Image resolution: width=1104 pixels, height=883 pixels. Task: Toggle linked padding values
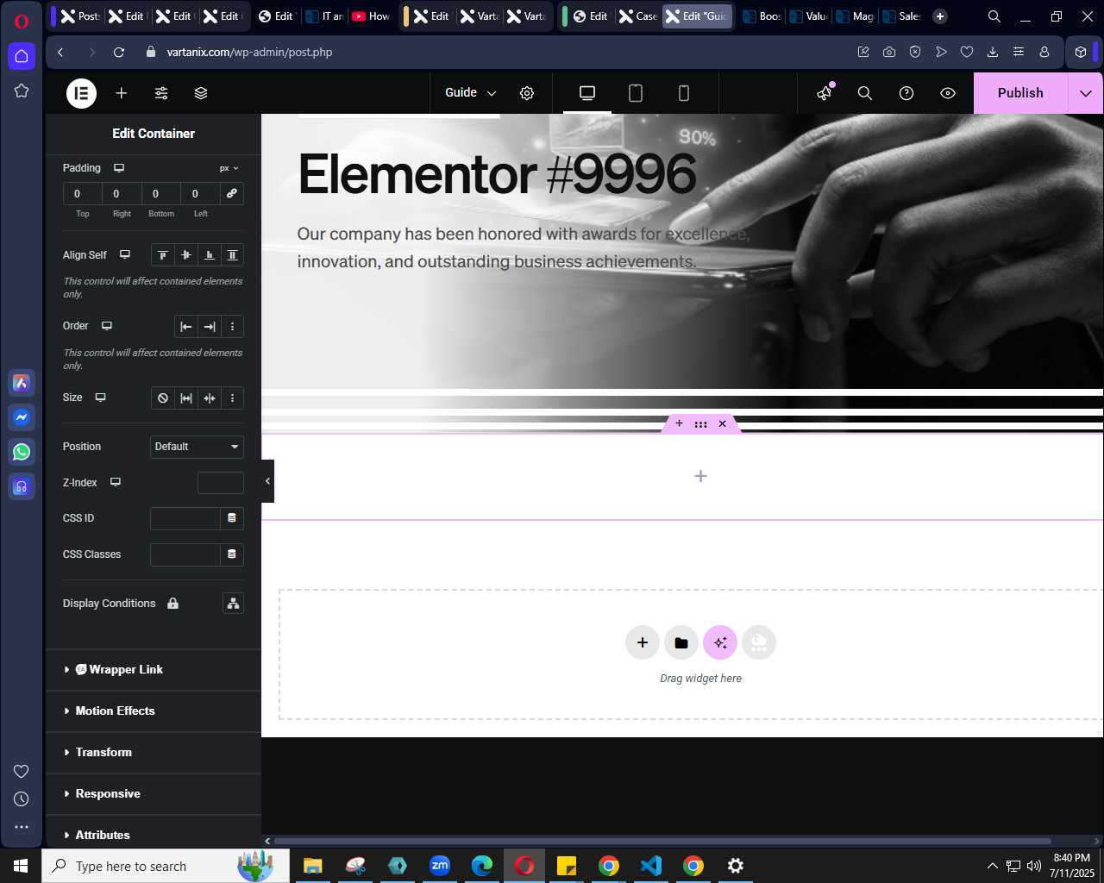[x=232, y=194]
